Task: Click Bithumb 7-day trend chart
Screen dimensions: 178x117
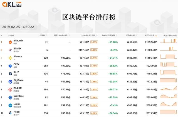Action: tap(169, 41)
